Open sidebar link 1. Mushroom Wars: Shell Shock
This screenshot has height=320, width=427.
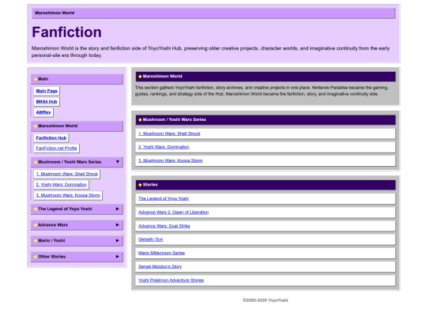click(66, 174)
